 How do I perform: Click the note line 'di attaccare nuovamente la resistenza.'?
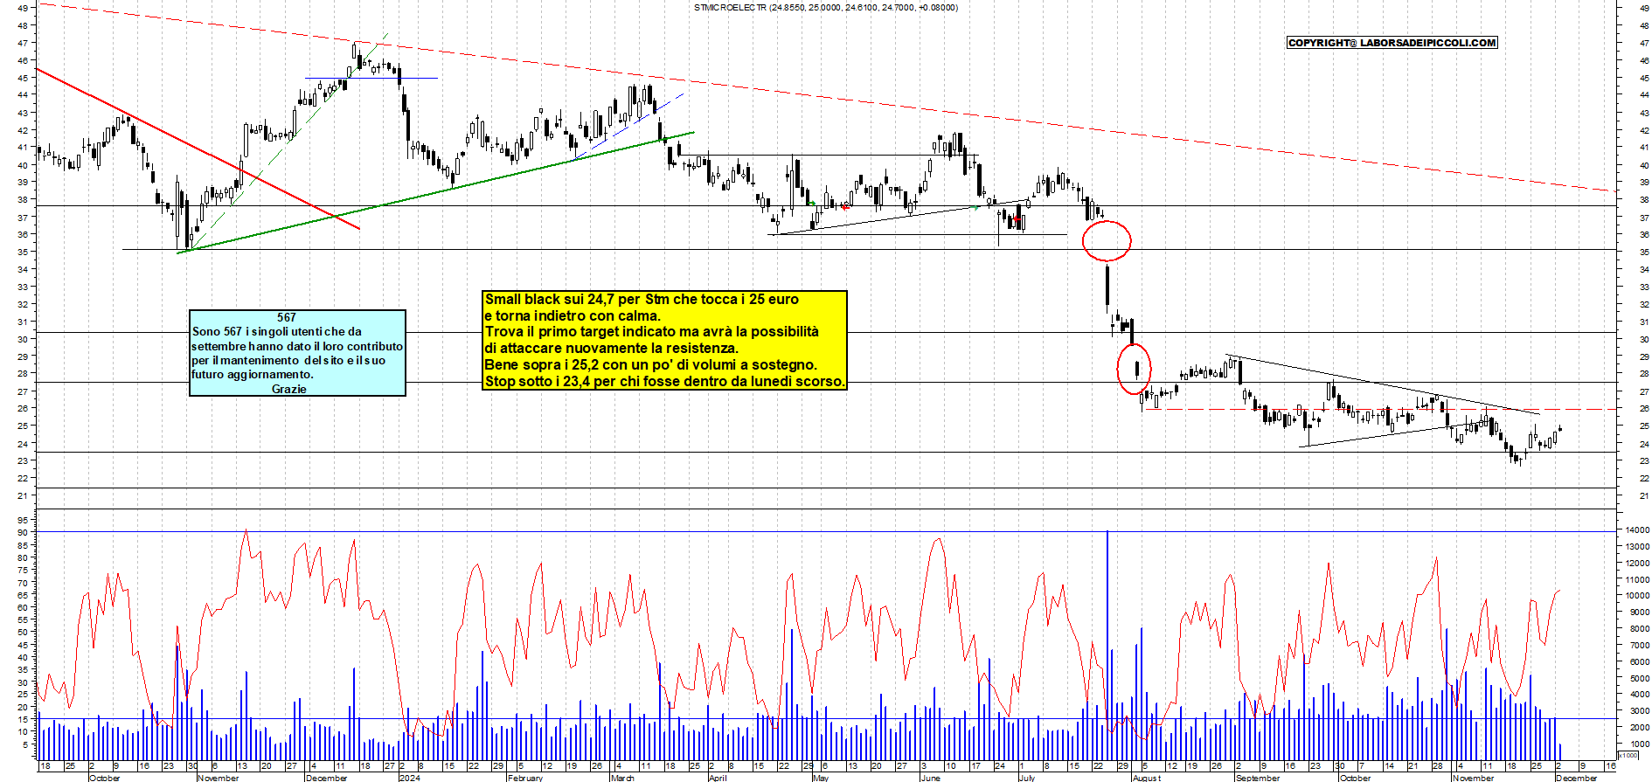click(612, 349)
